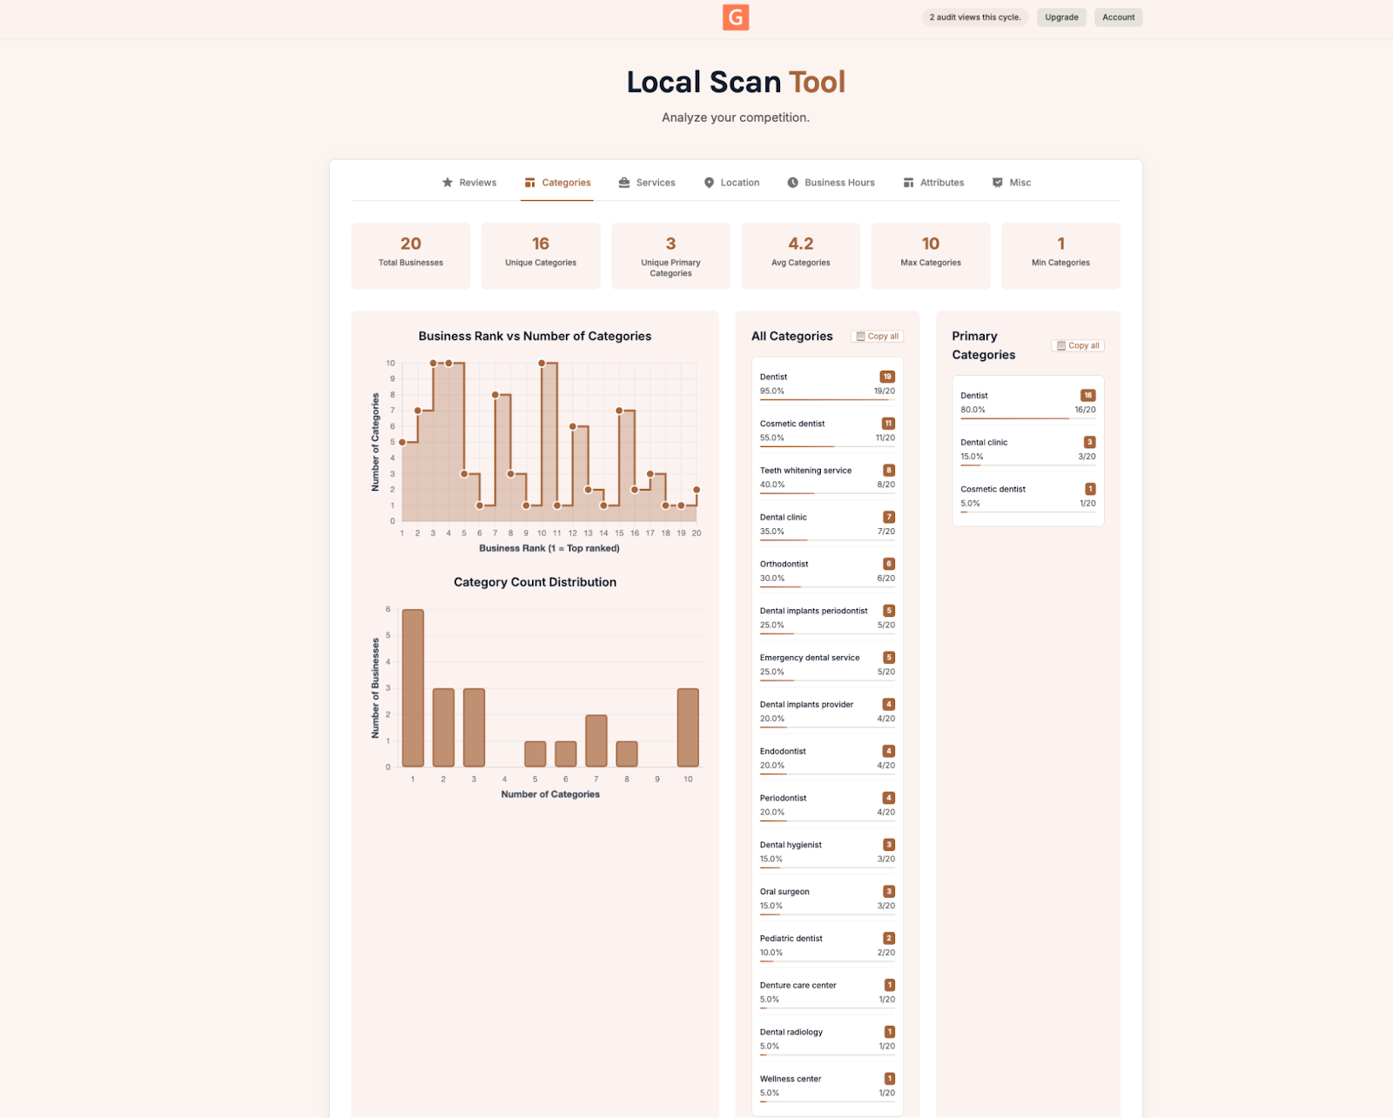
Task: Click the clipboard icon on Primary Categories Copy all
Action: pyautogui.click(x=1061, y=345)
